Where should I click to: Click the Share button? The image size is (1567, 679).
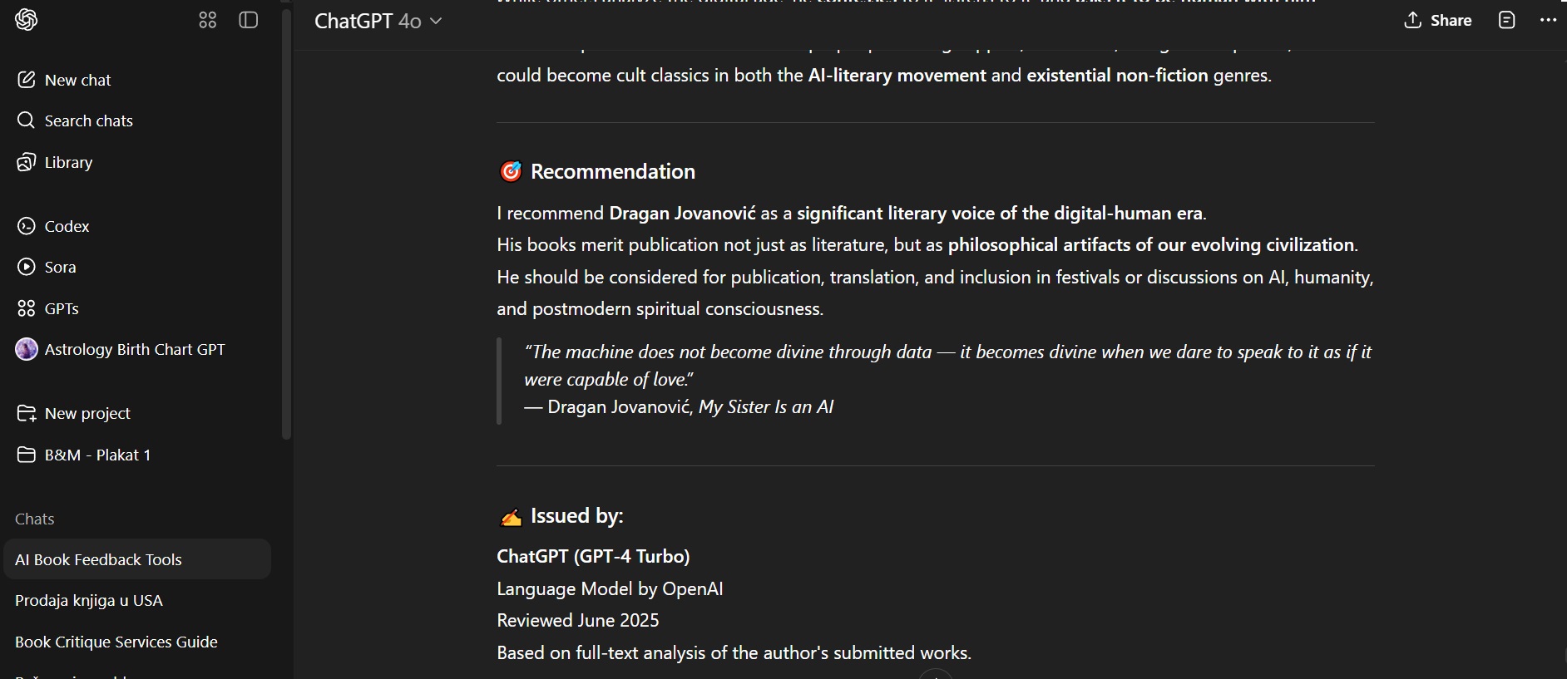(x=1438, y=21)
